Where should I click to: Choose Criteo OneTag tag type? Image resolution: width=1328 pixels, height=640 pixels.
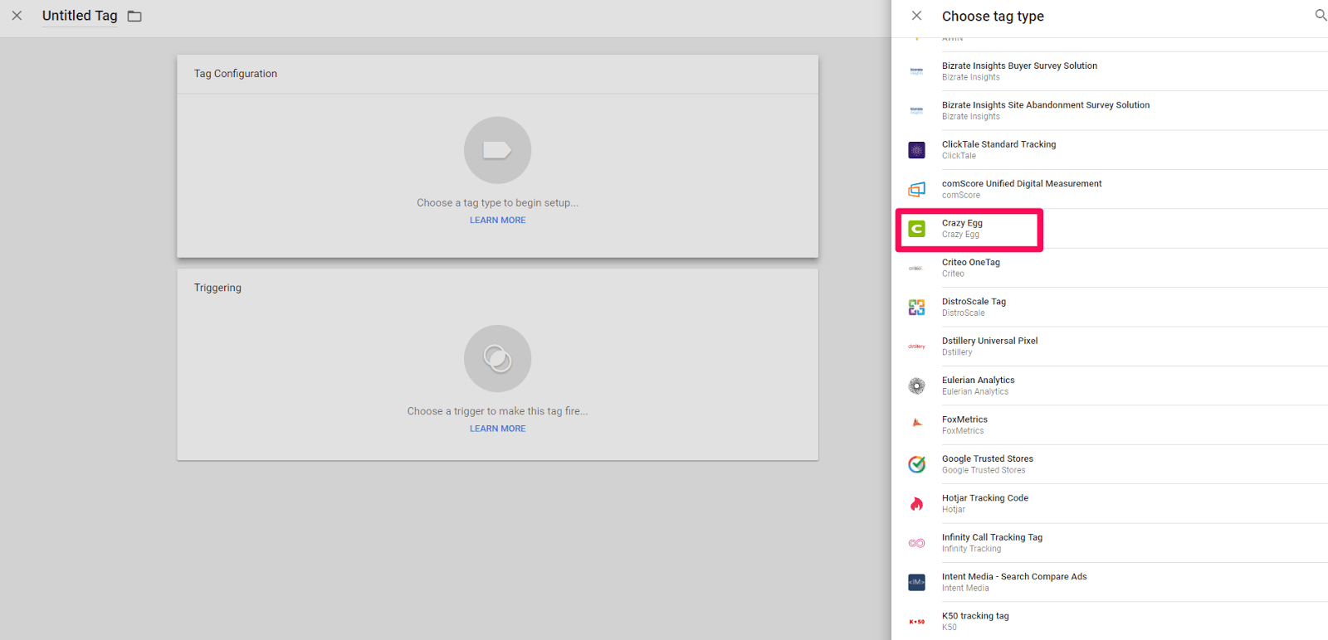[971, 262]
